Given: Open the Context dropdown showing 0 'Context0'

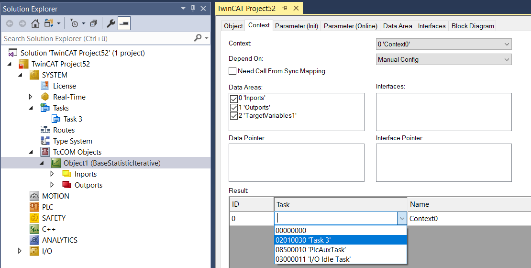Looking at the screenshot, I should point(443,44).
